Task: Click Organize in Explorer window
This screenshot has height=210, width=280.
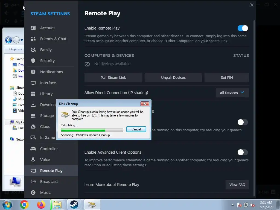Action: pos(16,49)
